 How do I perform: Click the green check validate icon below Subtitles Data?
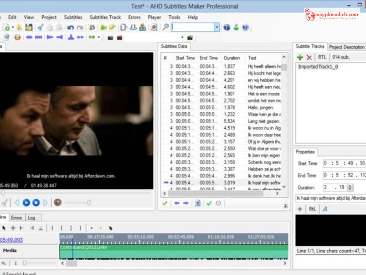point(209,203)
